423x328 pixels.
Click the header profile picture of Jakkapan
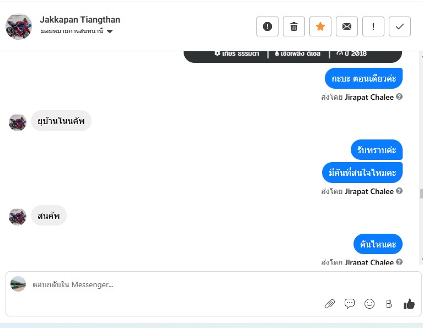19,26
